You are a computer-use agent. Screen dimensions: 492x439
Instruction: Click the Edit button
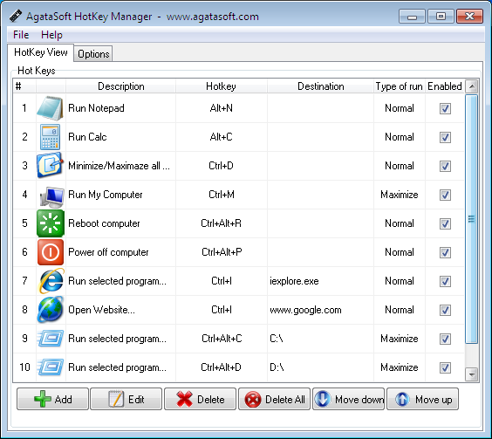126,399
